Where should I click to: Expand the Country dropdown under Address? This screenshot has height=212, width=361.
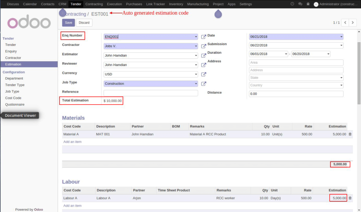coord(340,85)
